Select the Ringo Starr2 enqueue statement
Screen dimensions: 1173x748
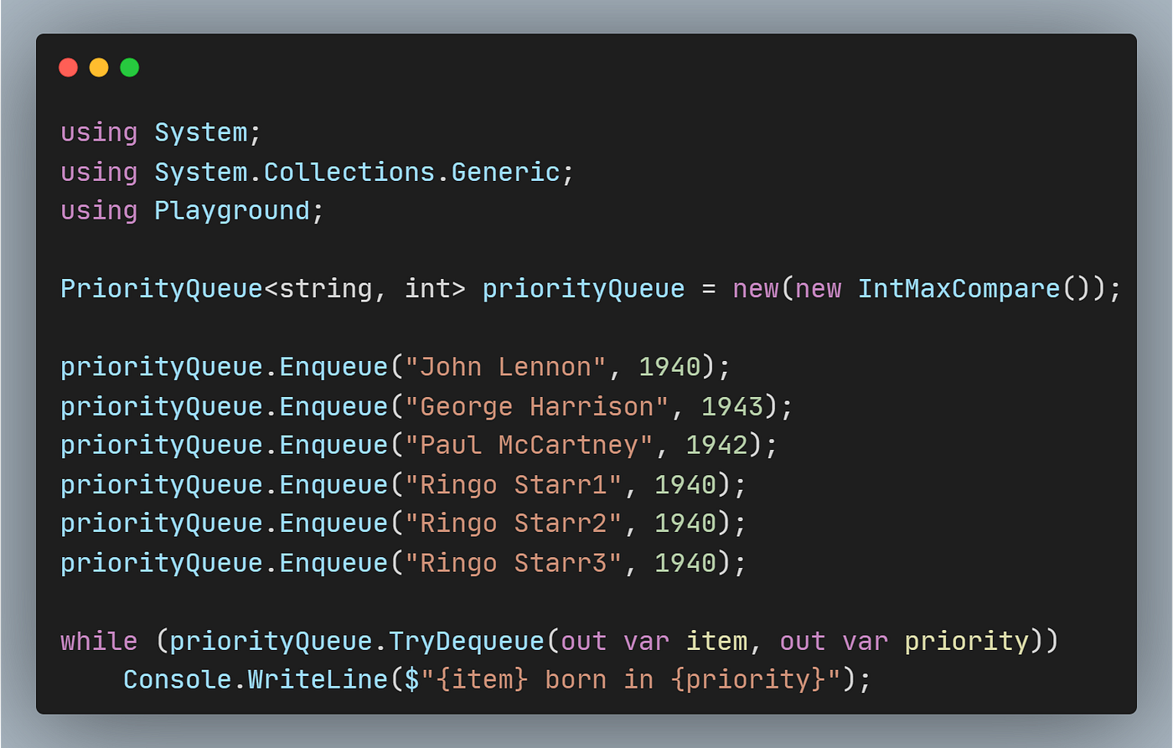[400, 523]
